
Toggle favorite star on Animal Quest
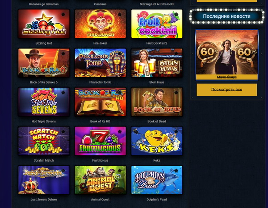coord(120,171)
